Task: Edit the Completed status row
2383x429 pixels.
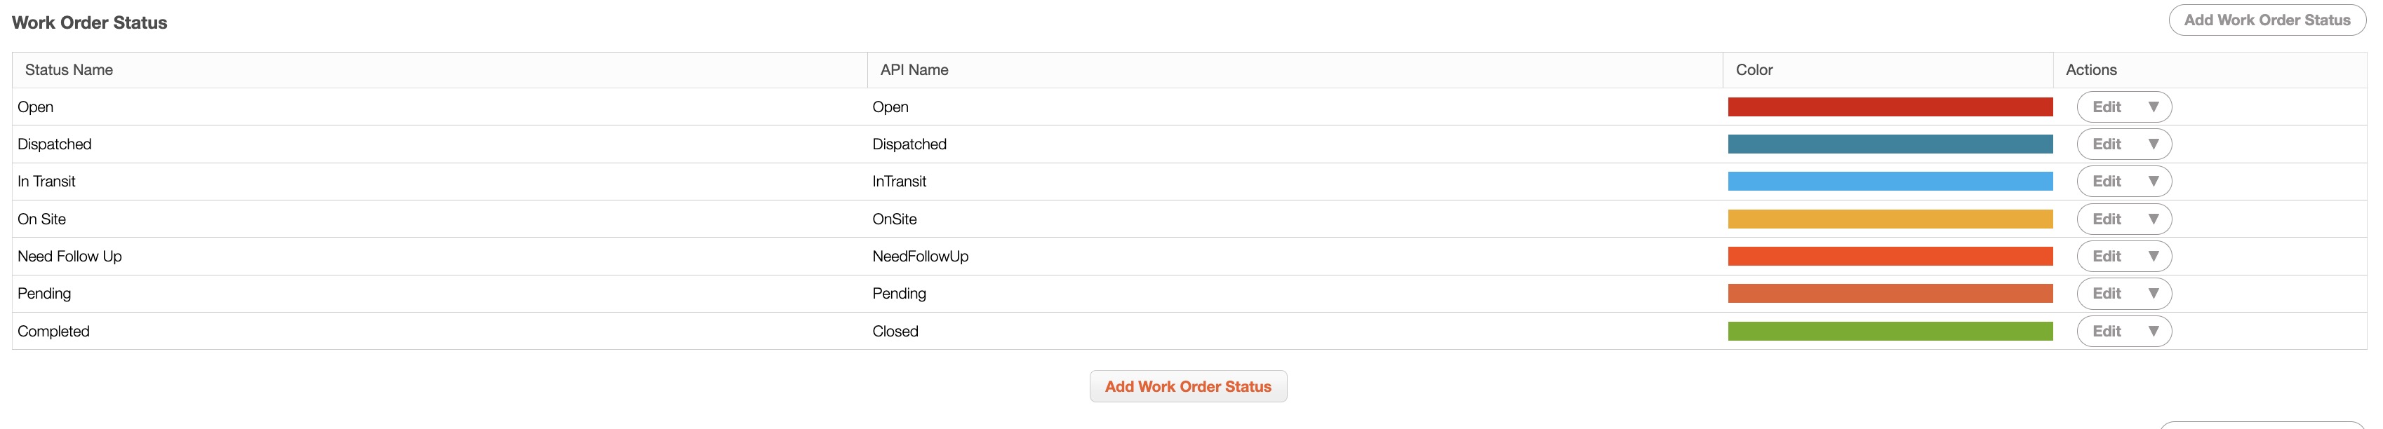Action: pyautogui.click(x=2107, y=331)
